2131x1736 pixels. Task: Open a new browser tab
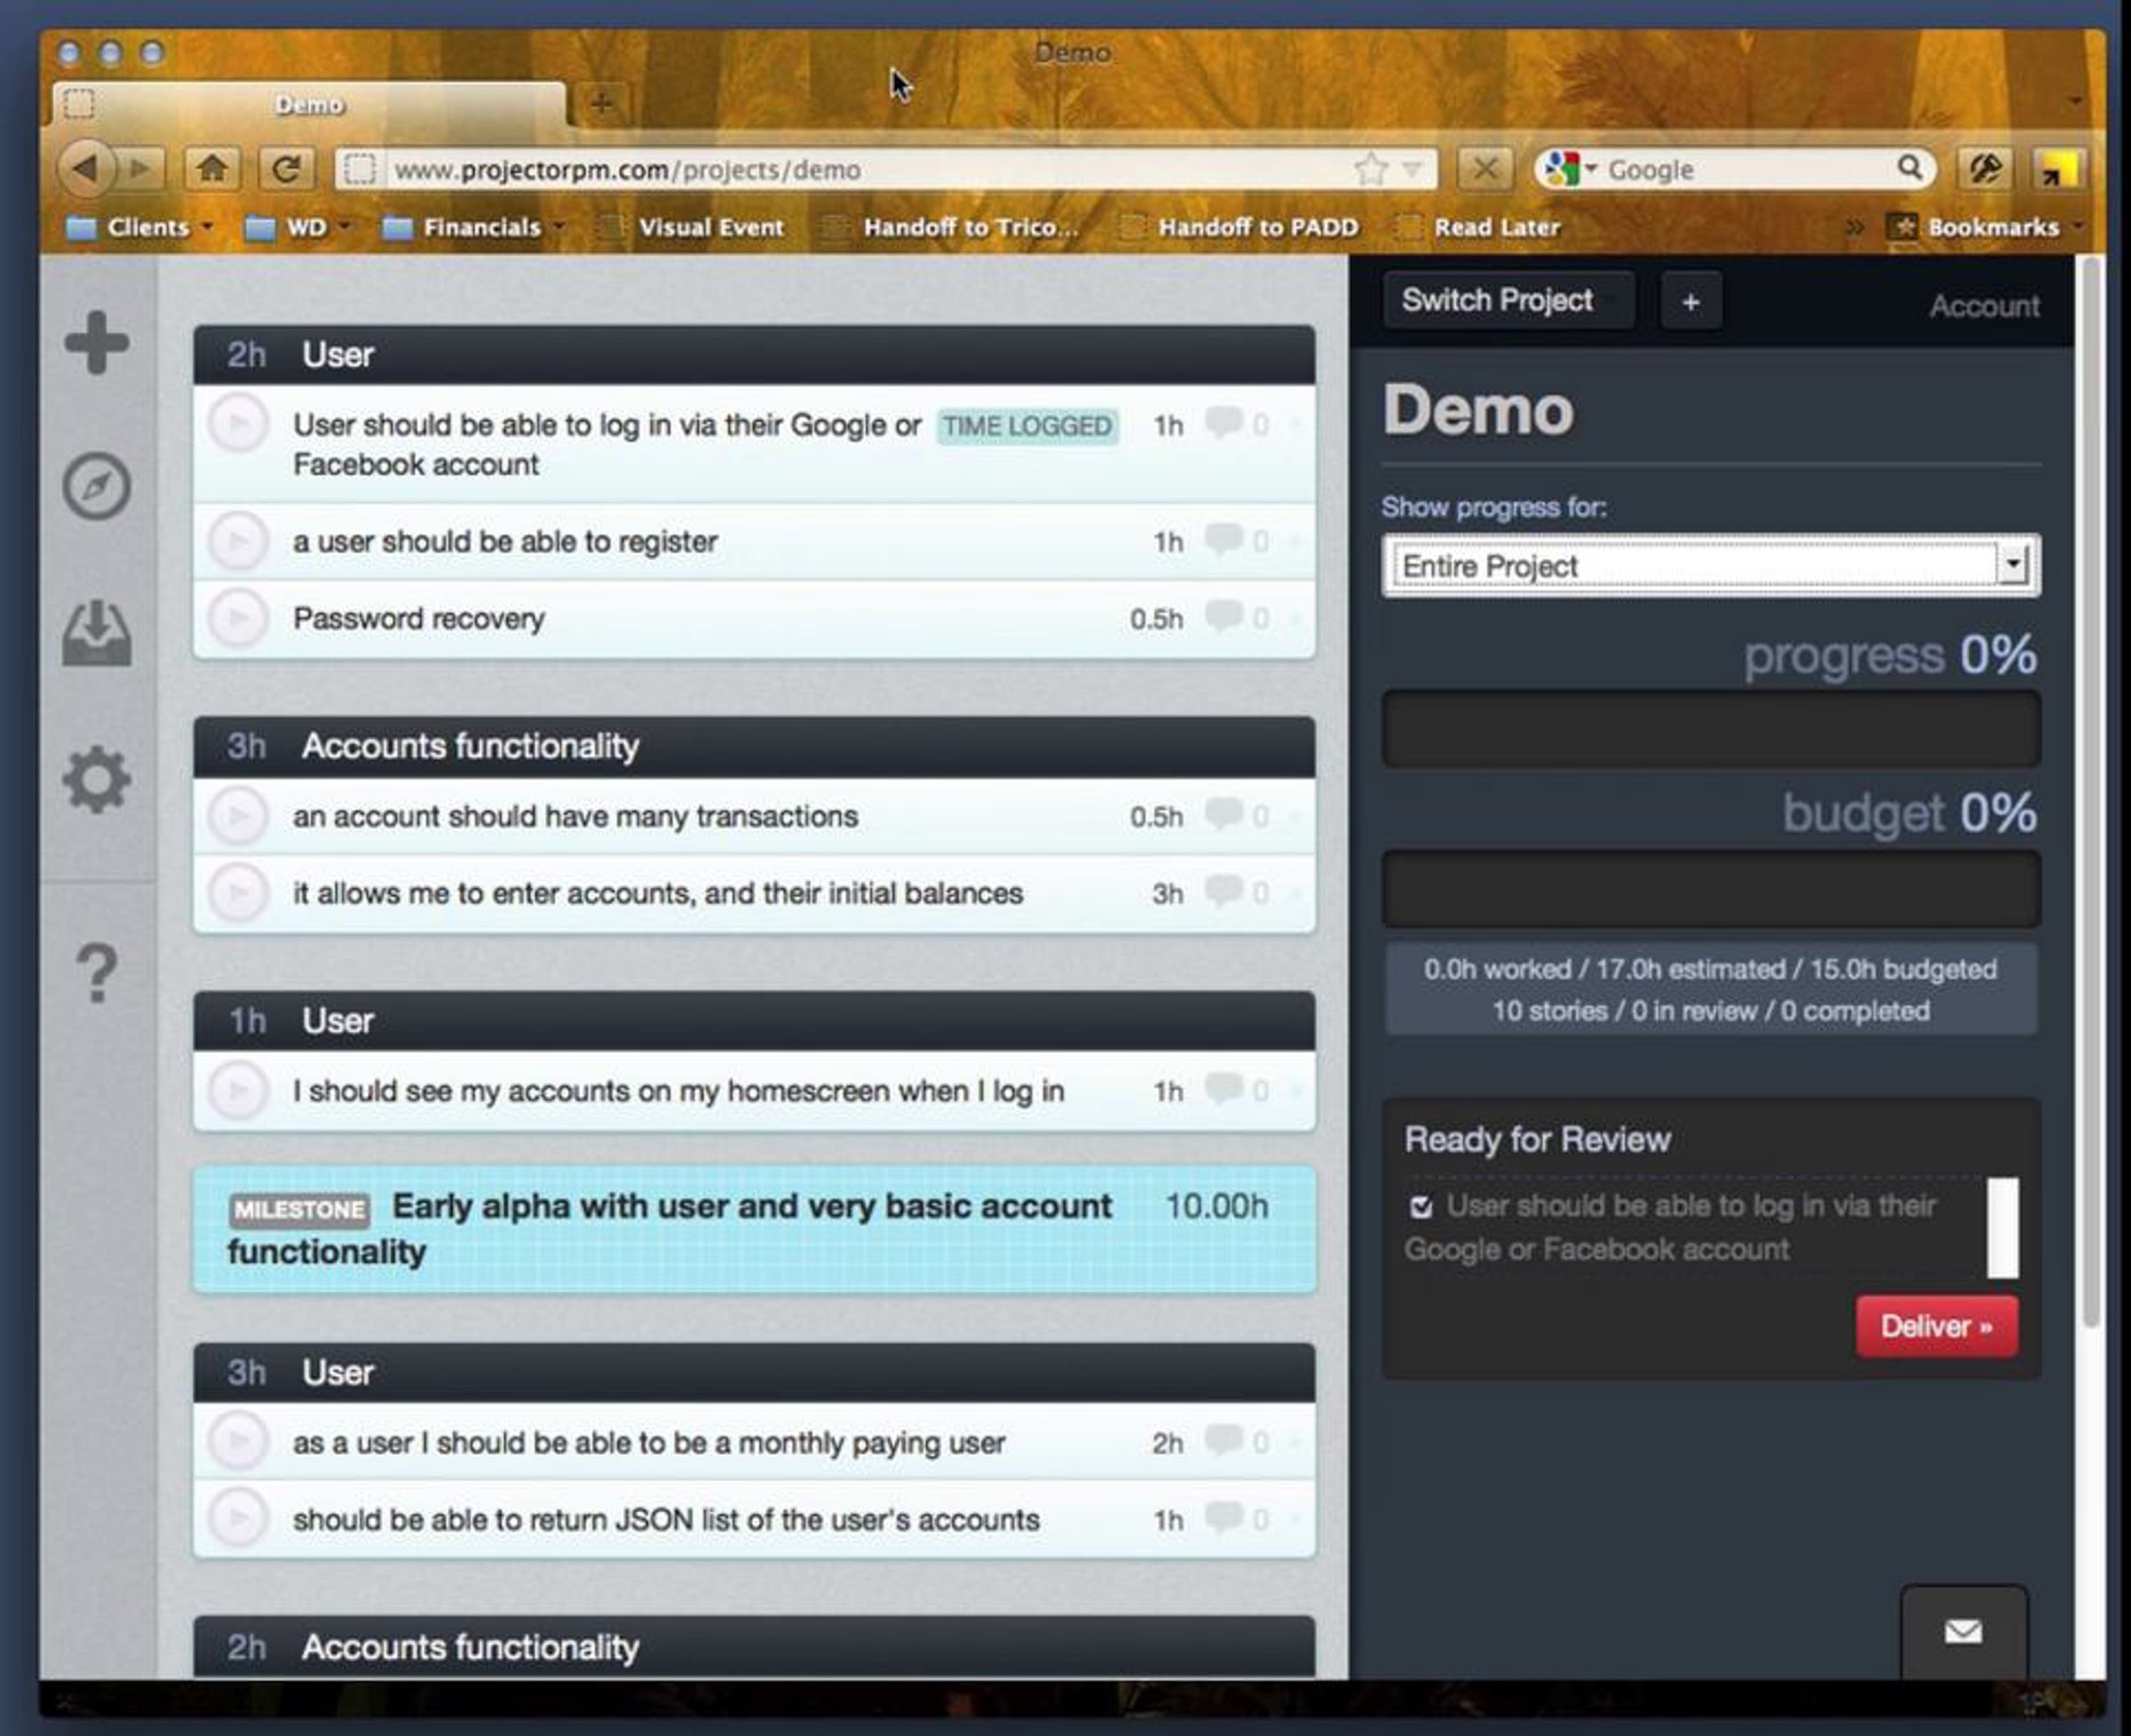point(601,103)
